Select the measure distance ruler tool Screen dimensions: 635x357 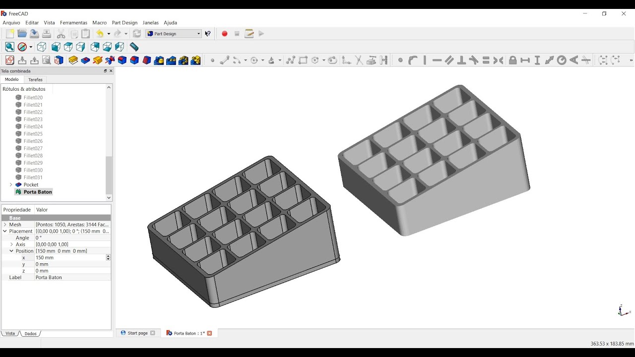click(x=134, y=47)
